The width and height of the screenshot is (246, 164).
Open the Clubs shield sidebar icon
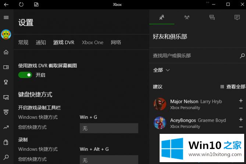tap(6, 112)
